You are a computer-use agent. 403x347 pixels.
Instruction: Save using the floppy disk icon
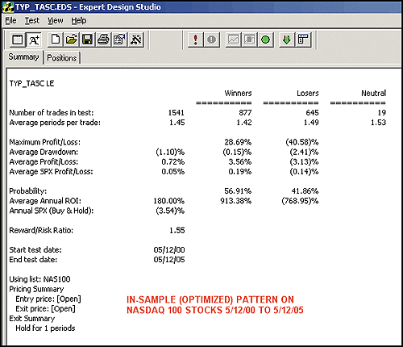[87, 40]
